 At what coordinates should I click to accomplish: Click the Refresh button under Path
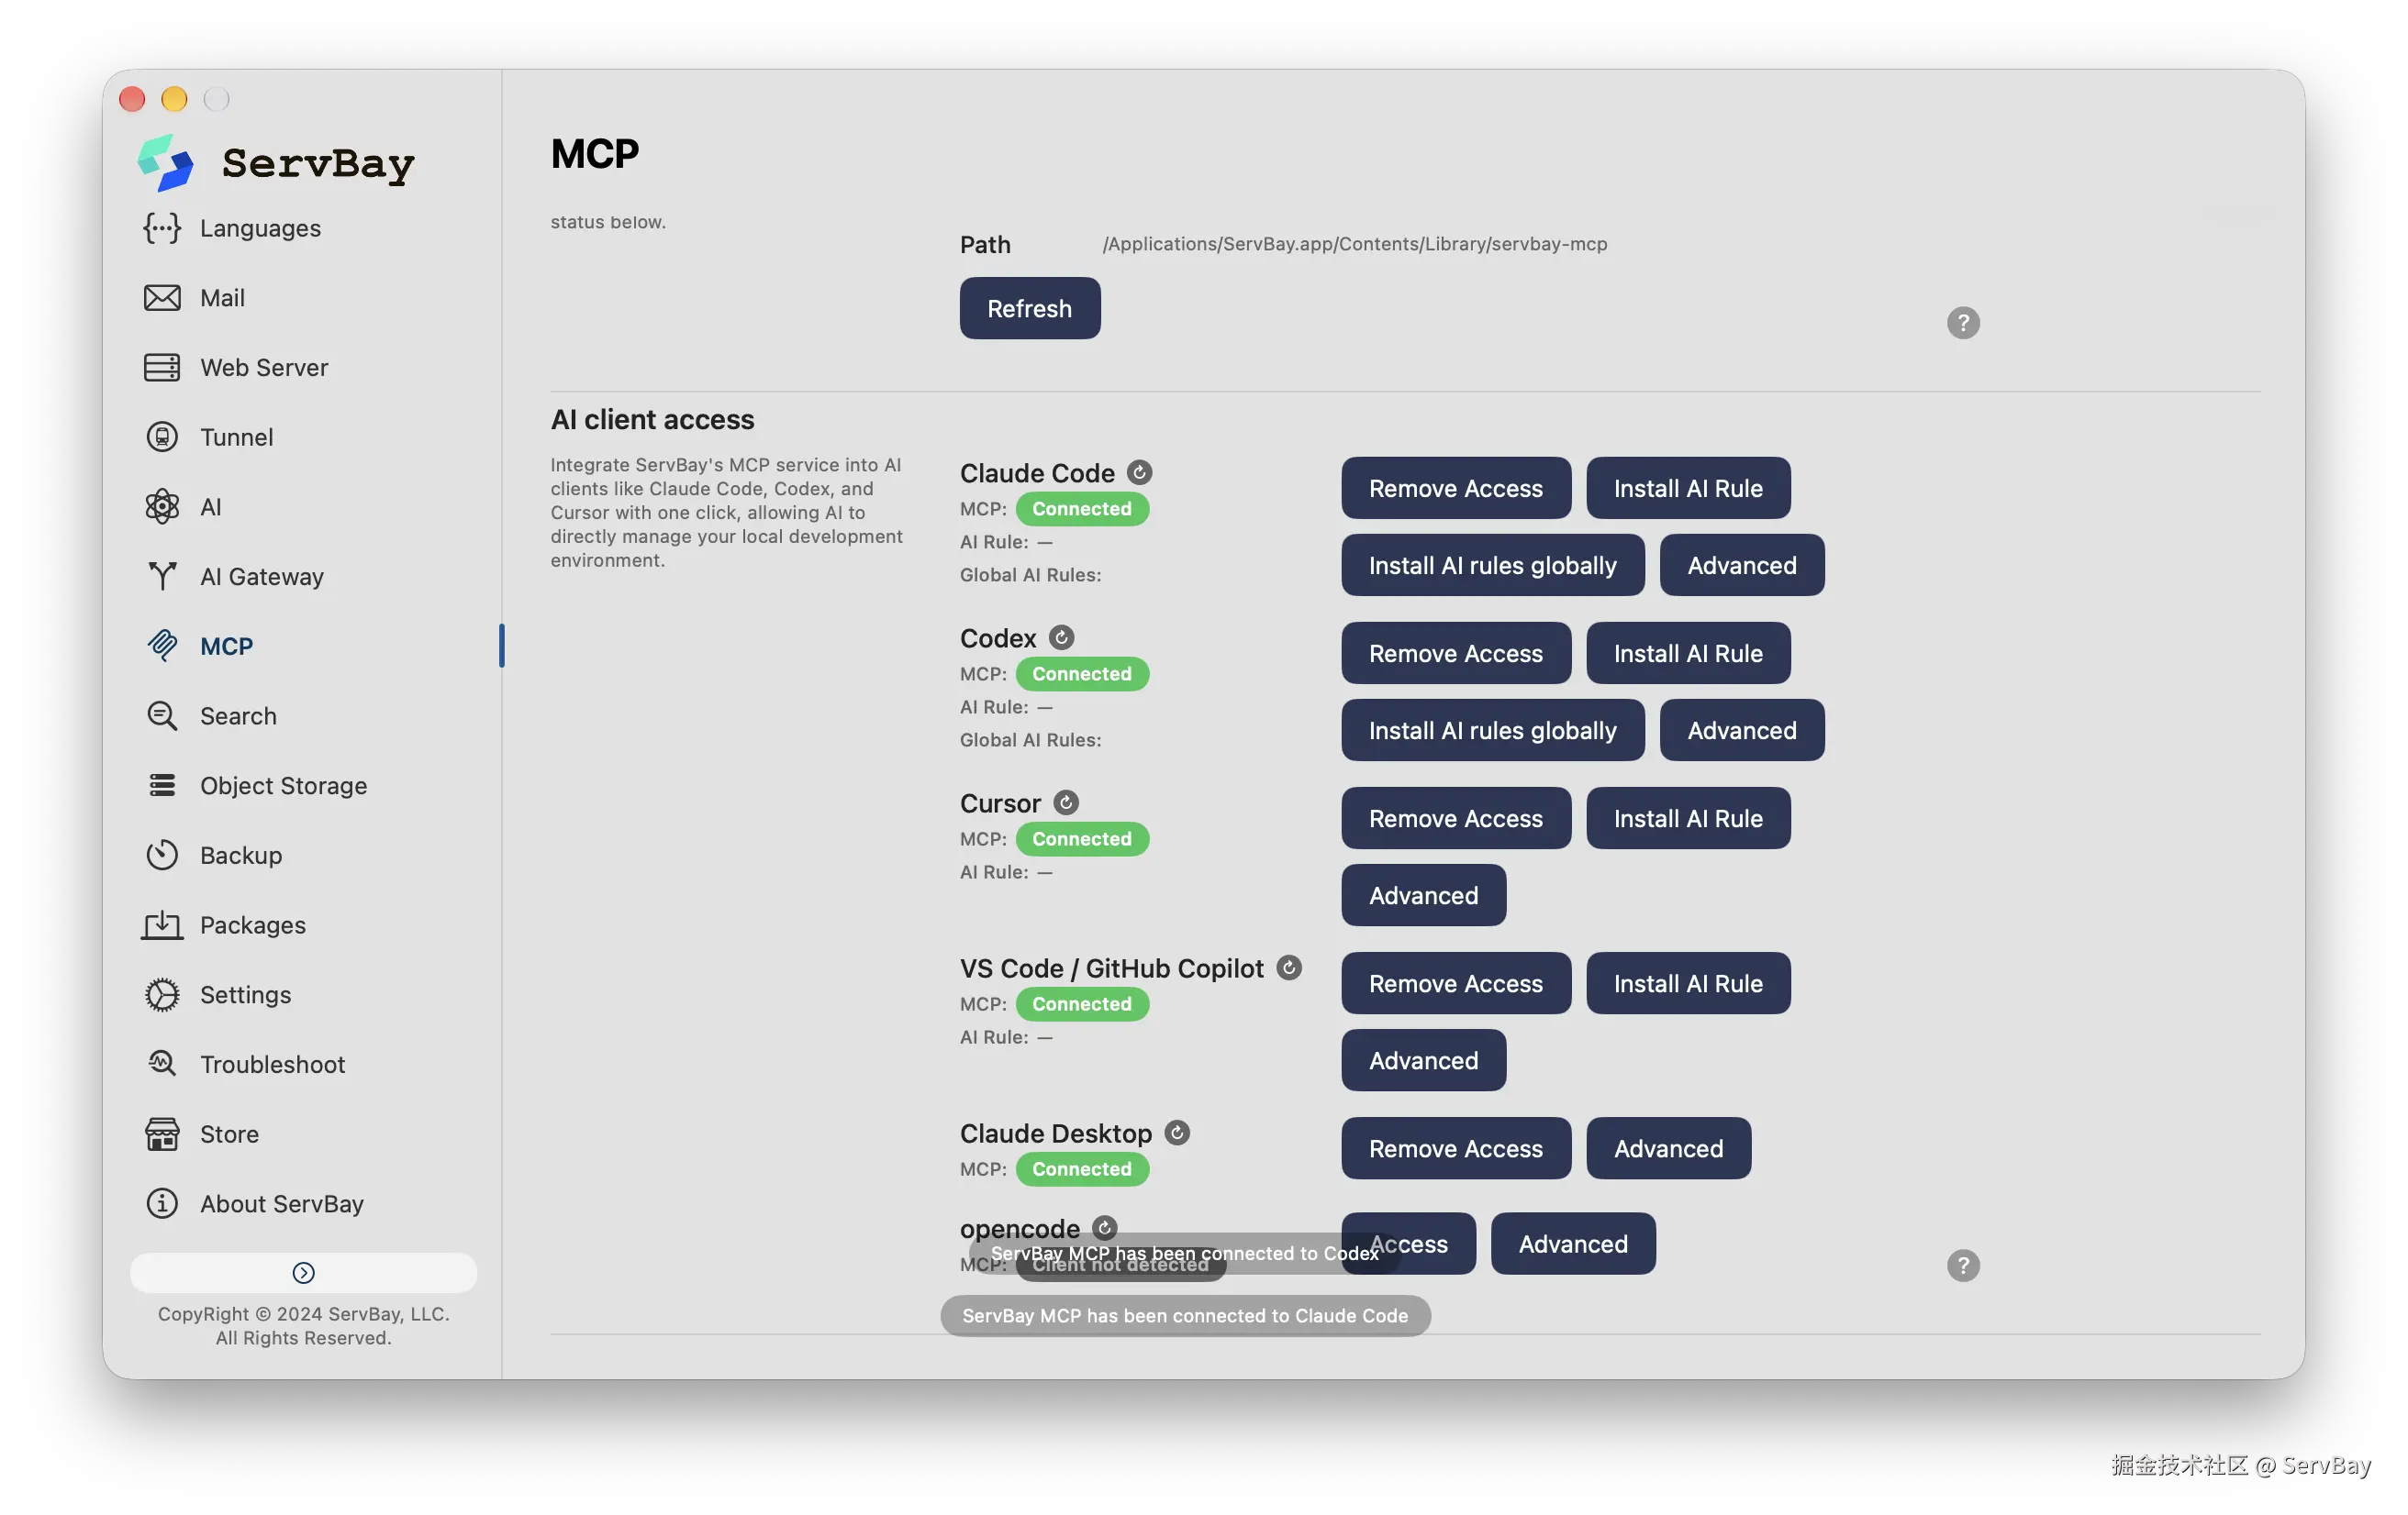point(1030,309)
